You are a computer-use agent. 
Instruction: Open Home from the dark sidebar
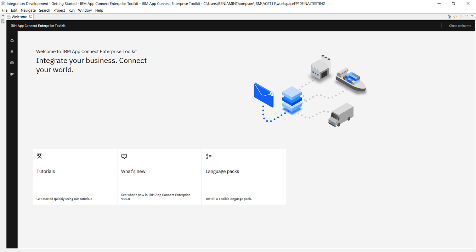tap(12, 40)
